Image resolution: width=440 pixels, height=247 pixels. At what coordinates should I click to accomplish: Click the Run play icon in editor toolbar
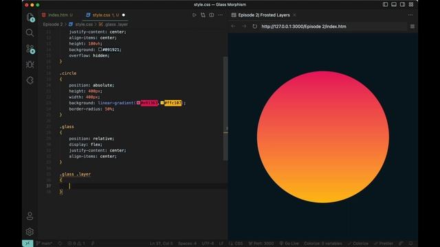click(x=194, y=15)
